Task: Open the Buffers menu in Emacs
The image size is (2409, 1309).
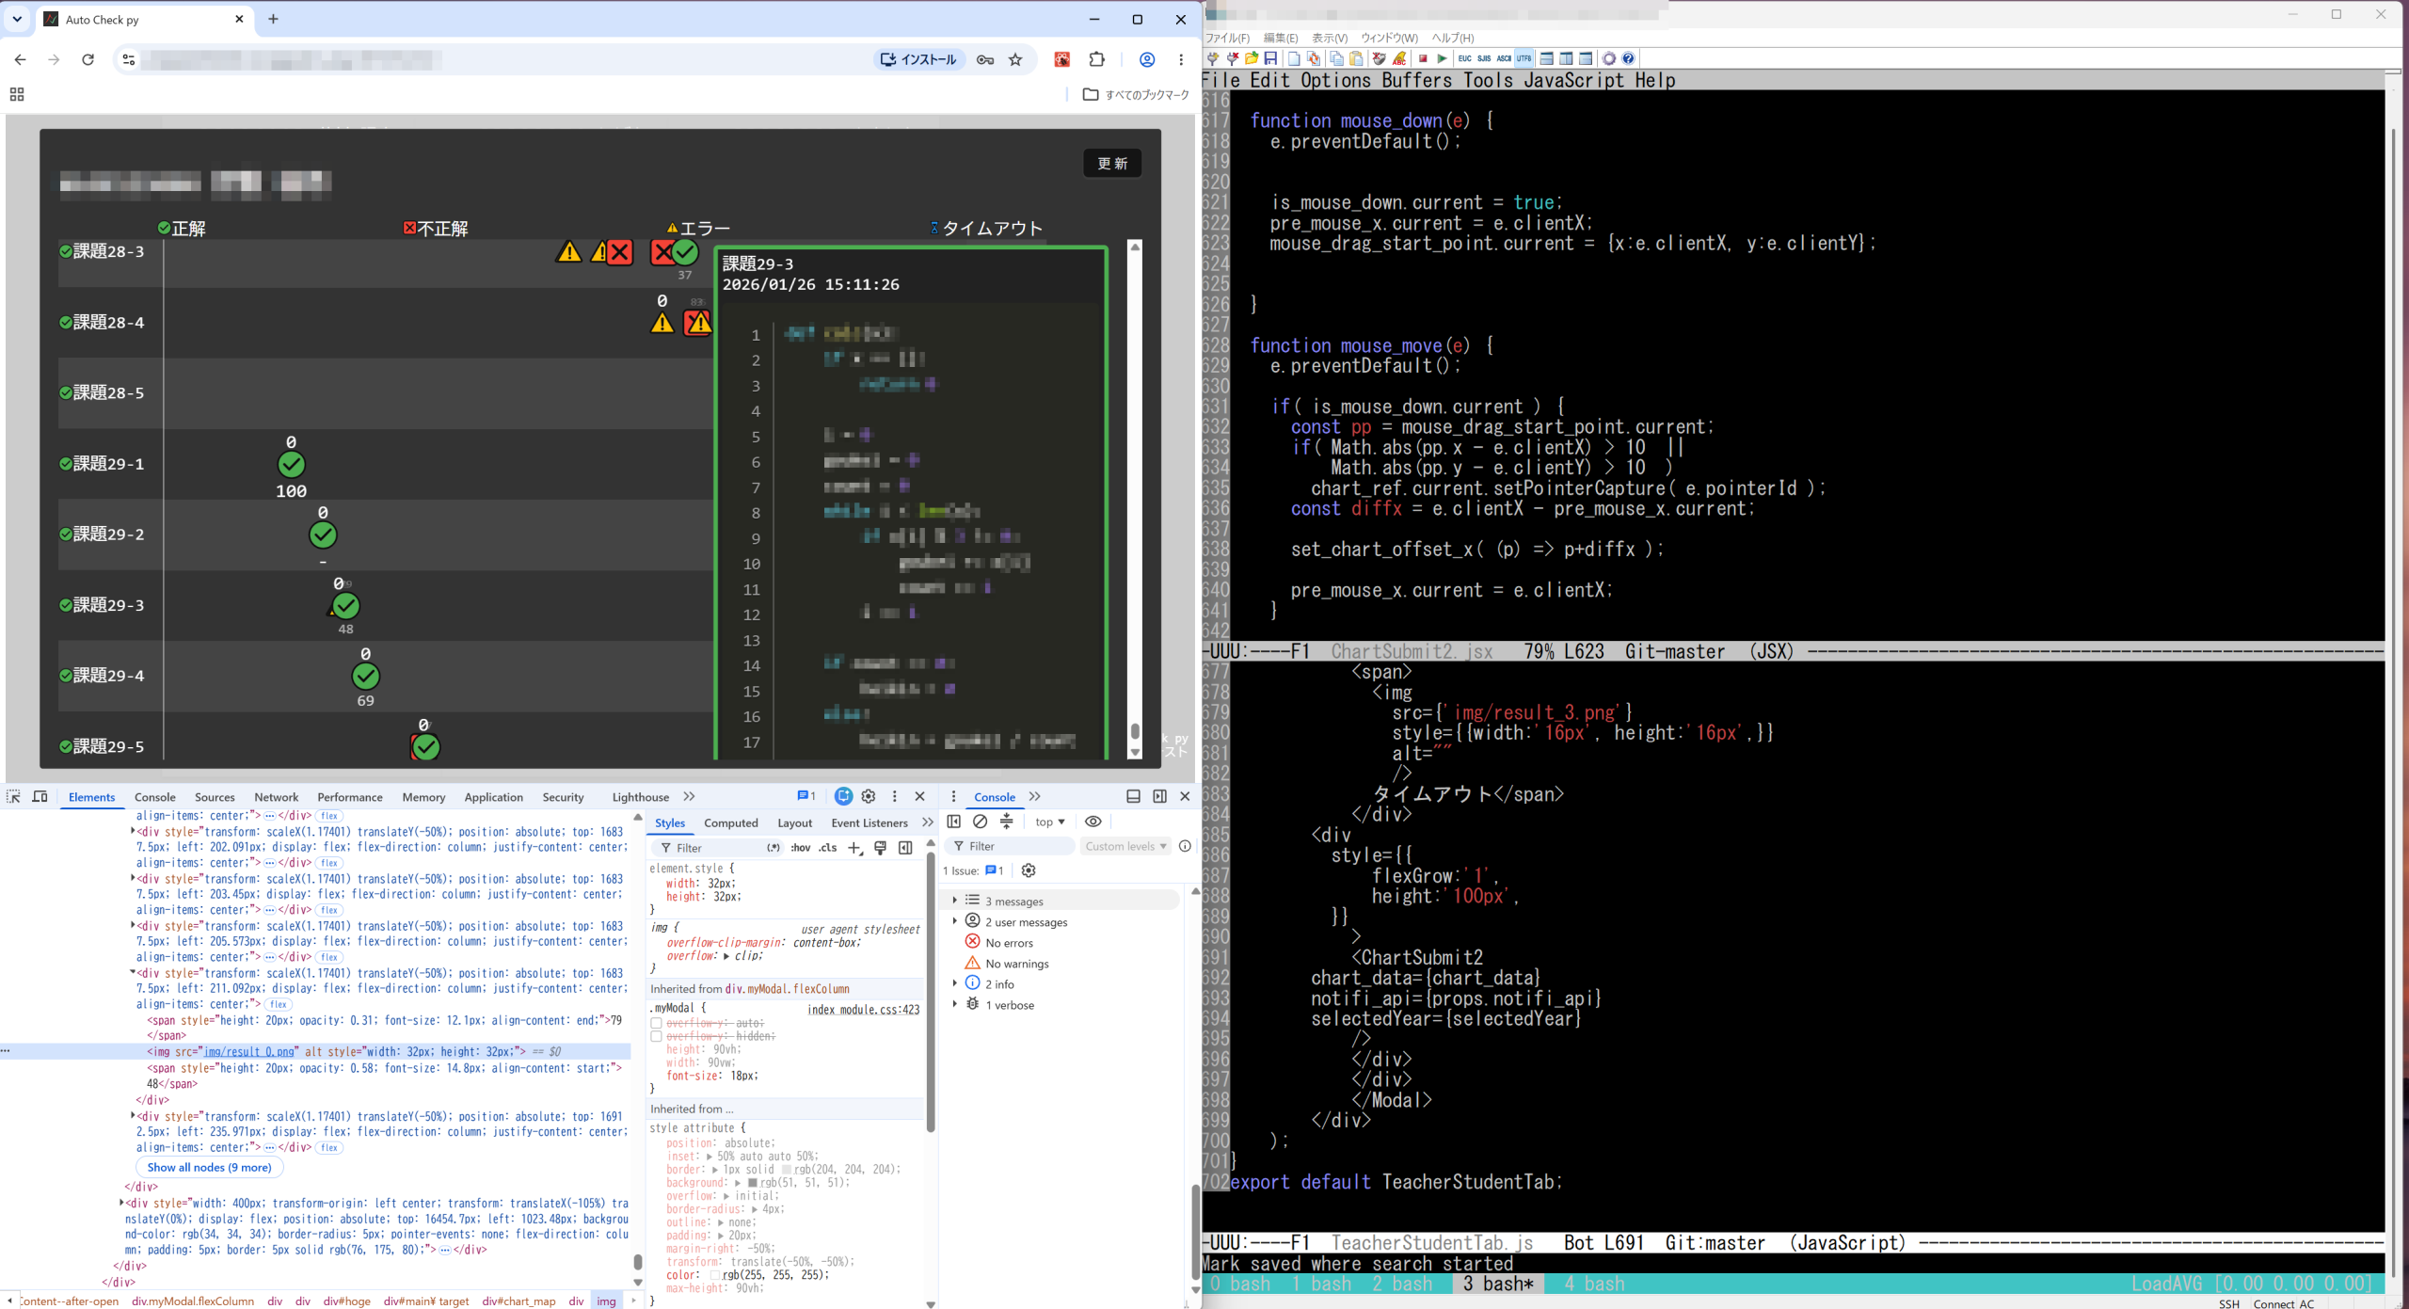Action: coord(1416,80)
